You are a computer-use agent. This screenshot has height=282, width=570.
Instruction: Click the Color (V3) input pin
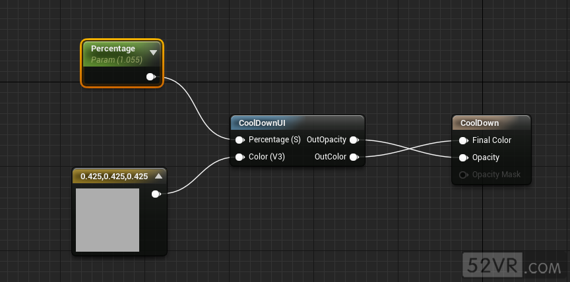[239, 157]
